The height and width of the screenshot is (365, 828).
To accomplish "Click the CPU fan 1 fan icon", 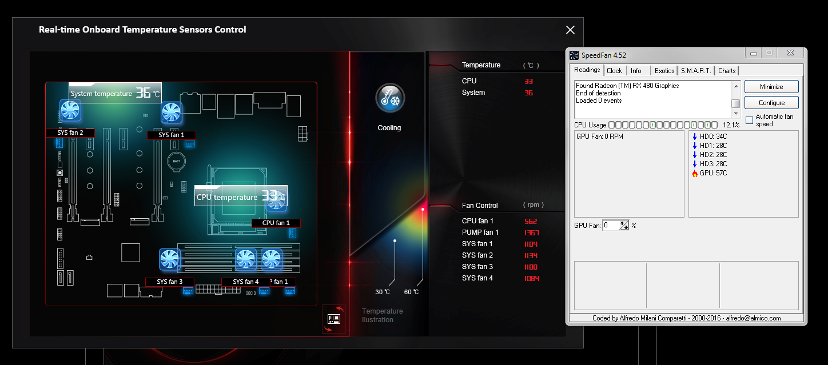I will point(277,200).
